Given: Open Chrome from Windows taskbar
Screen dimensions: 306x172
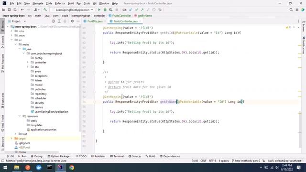Looking at the screenshot, I should [72, 168].
